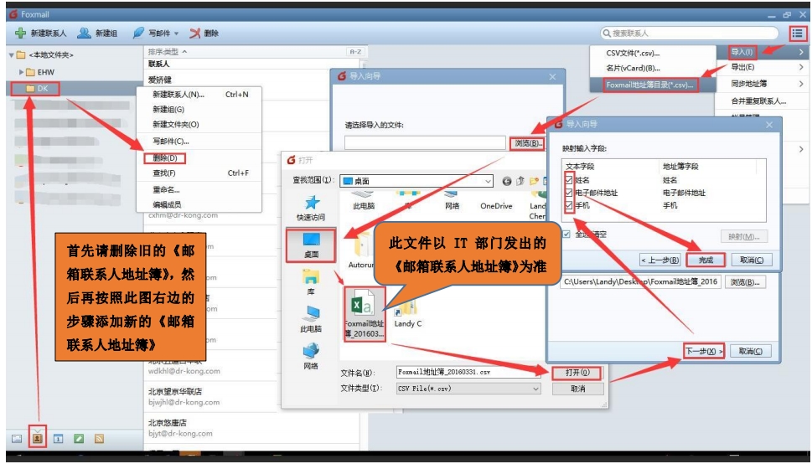This screenshot has height=464, width=812.
Task: Expand the 导出(E) submenu
Action: [801, 67]
